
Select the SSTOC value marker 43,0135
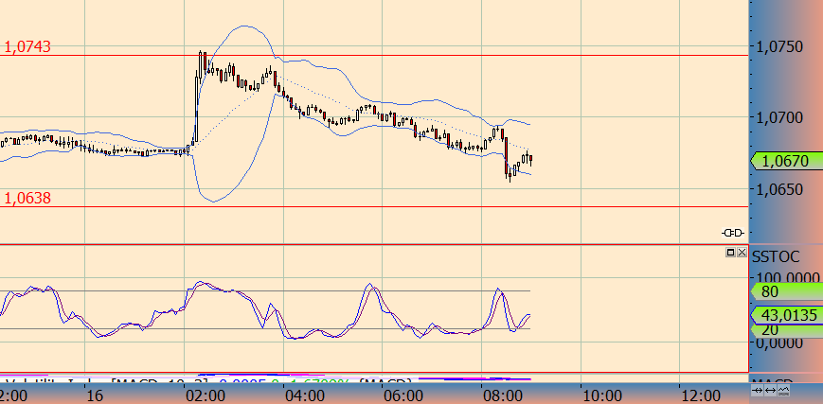coord(786,315)
